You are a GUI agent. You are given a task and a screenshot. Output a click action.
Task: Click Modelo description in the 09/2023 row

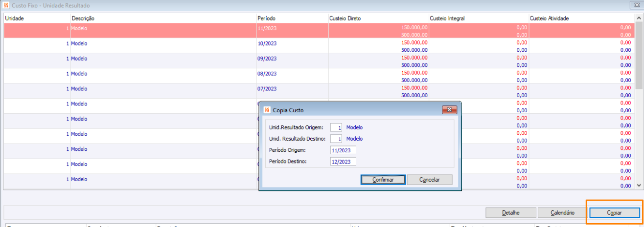(x=79, y=58)
